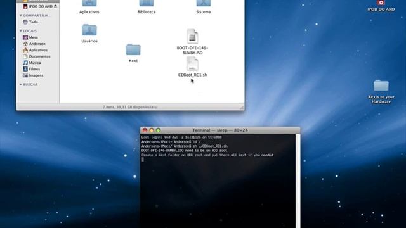This screenshot has height=228, width=406.
Task: Select the BOOT-DFE-146-BUMBY.ISO file icon
Action: 192,37
